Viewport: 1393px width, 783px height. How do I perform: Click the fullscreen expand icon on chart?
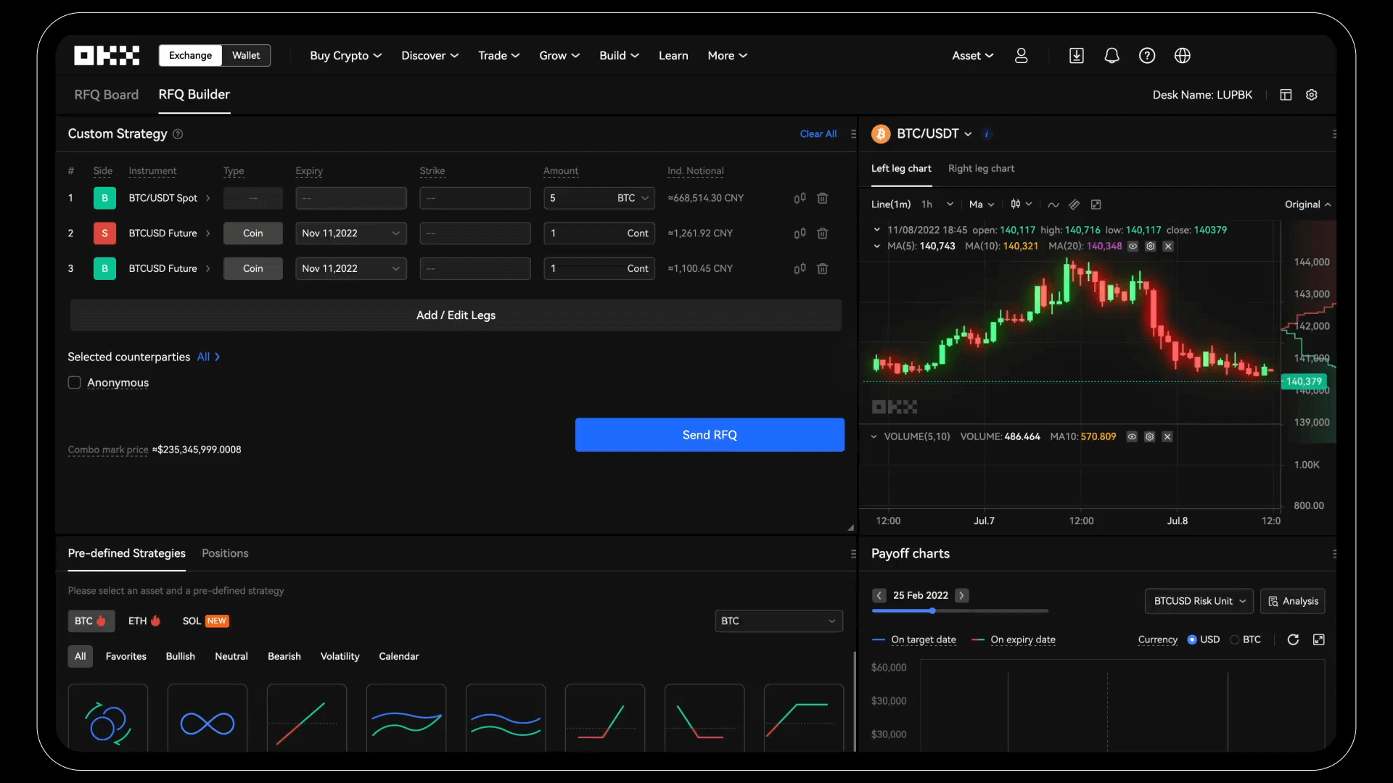(1096, 204)
